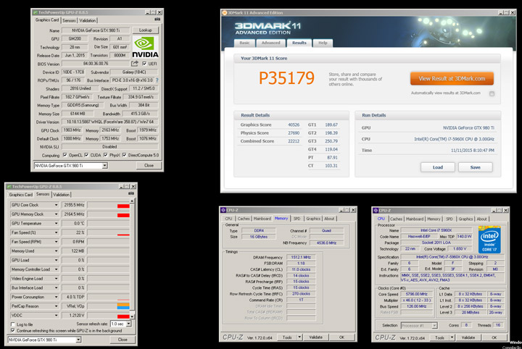Click the P35179 score text

[286, 78]
